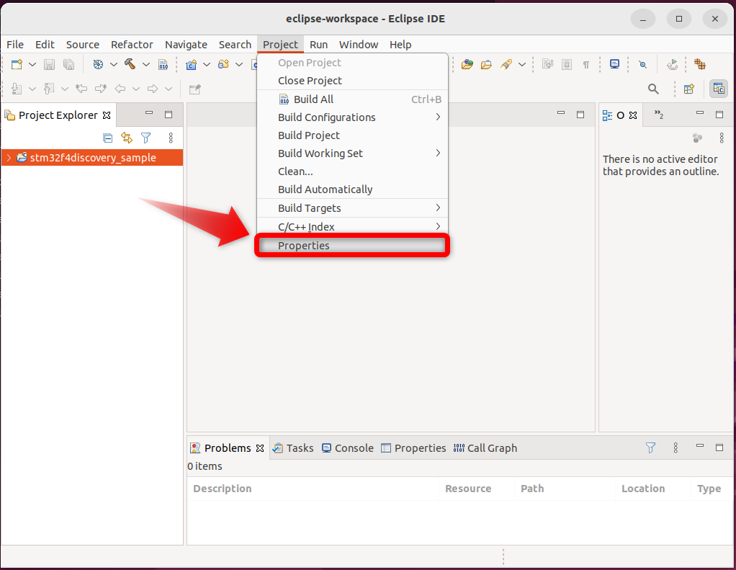This screenshot has height=570, width=736.
Task: Open New Source Folder dropdown arrow
Action: 239,64
